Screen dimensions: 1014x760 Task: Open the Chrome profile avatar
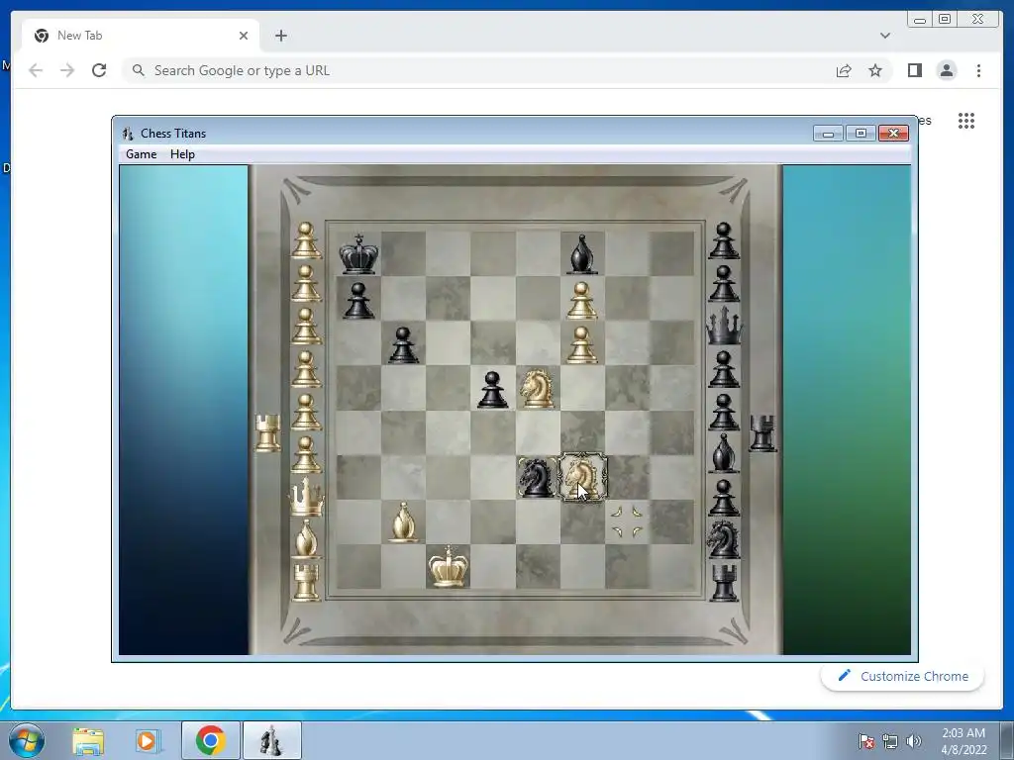click(x=947, y=70)
